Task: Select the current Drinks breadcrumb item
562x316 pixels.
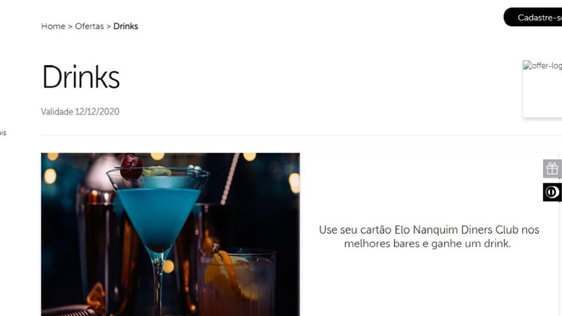Action: 126,26
